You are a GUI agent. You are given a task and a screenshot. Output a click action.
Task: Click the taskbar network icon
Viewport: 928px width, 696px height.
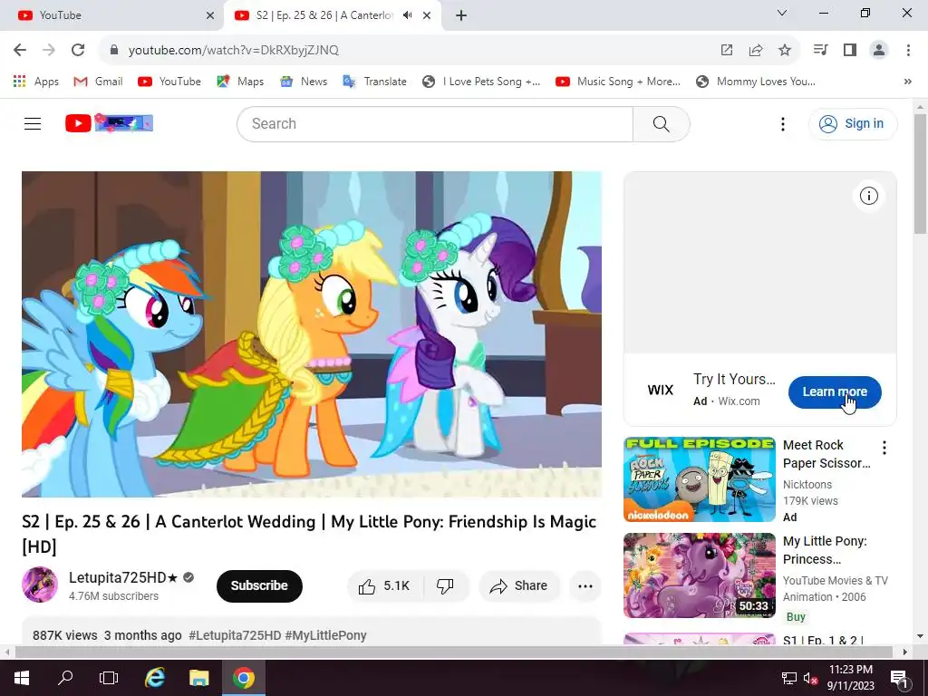789,678
